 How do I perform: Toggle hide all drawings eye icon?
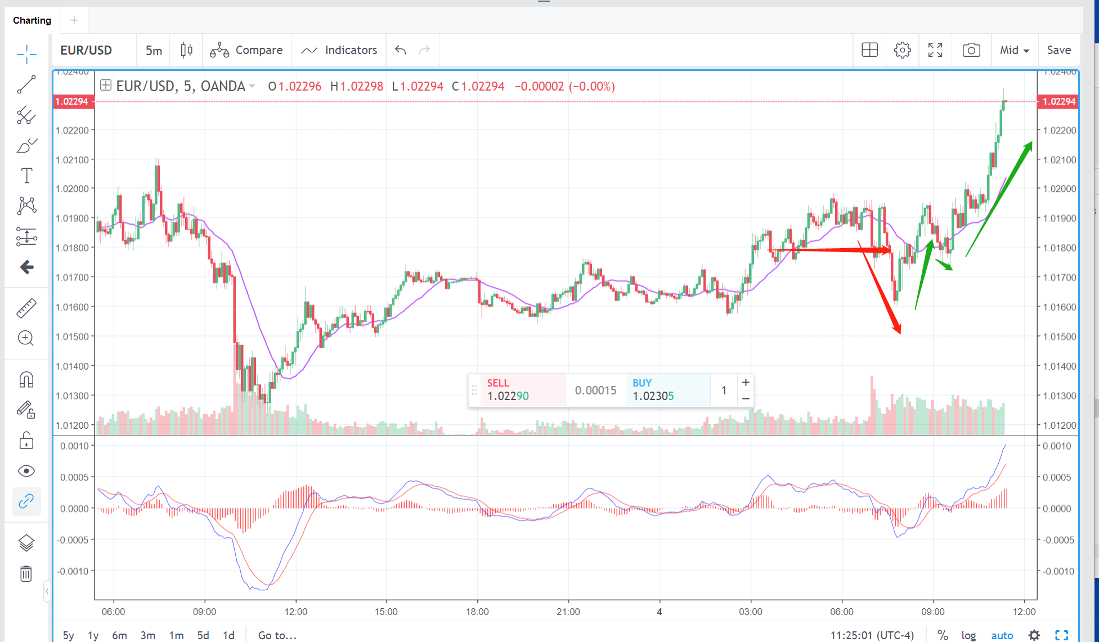click(x=26, y=471)
